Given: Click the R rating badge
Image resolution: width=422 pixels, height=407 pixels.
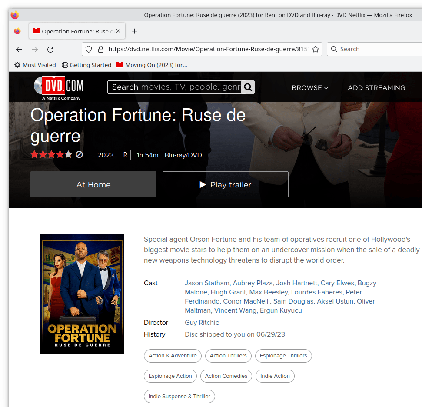Looking at the screenshot, I should [125, 155].
